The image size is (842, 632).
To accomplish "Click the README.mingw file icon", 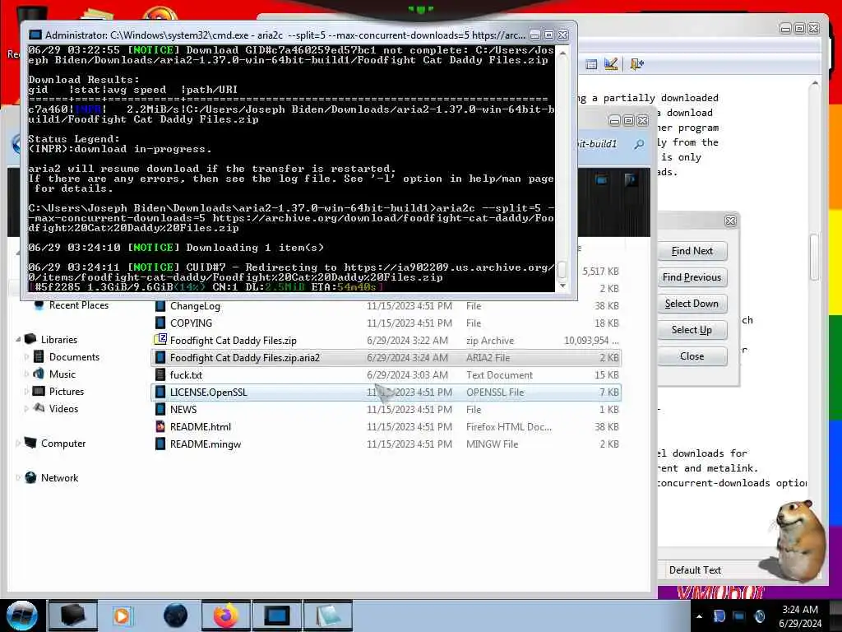I will 160,444.
